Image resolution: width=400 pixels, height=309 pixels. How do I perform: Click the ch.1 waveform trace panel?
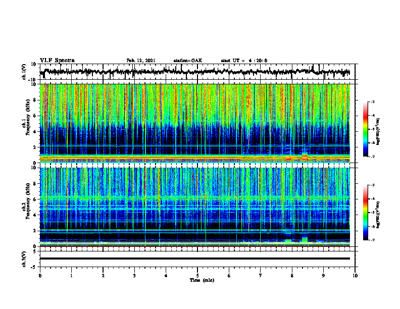197,72
